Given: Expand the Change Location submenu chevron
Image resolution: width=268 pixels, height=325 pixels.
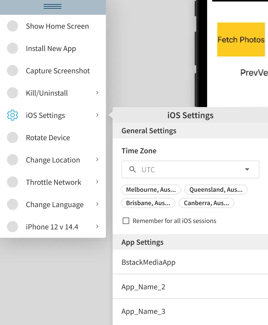Looking at the screenshot, I should click(x=97, y=160).
